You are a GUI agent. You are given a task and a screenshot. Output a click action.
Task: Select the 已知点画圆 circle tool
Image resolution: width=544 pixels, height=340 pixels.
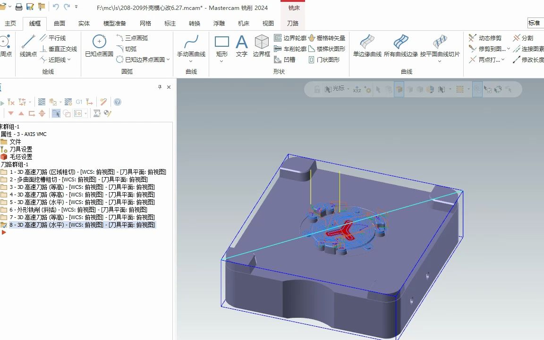(x=98, y=47)
